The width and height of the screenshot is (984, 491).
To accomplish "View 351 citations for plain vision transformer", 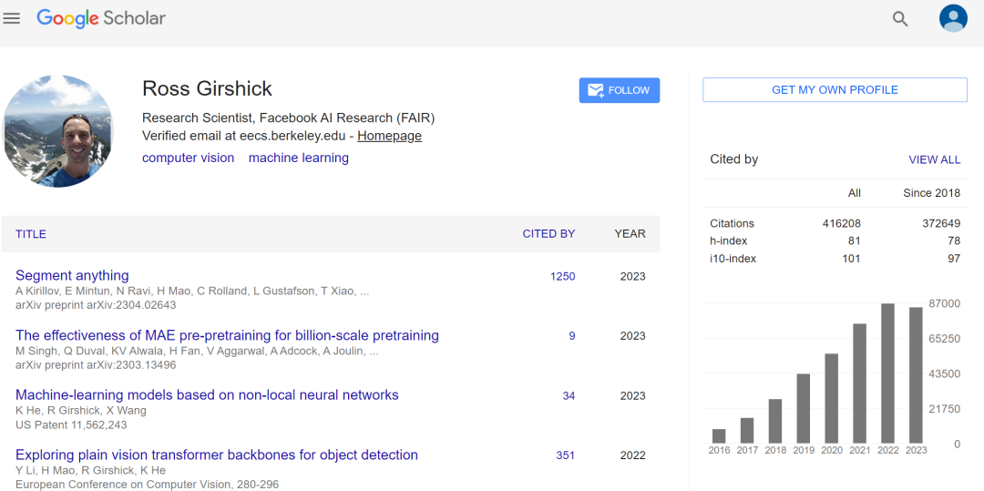I will pyautogui.click(x=565, y=455).
